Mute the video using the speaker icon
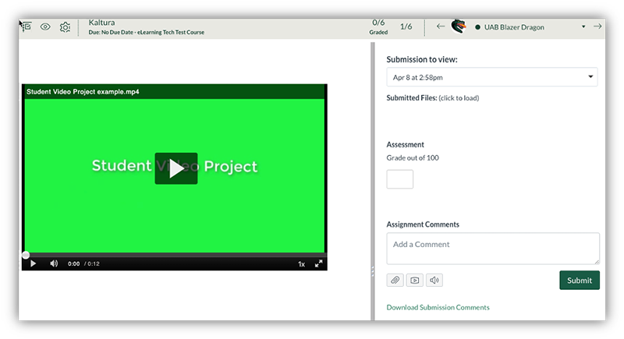The width and height of the screenshot is (624, 339). [x=54, y=263]
